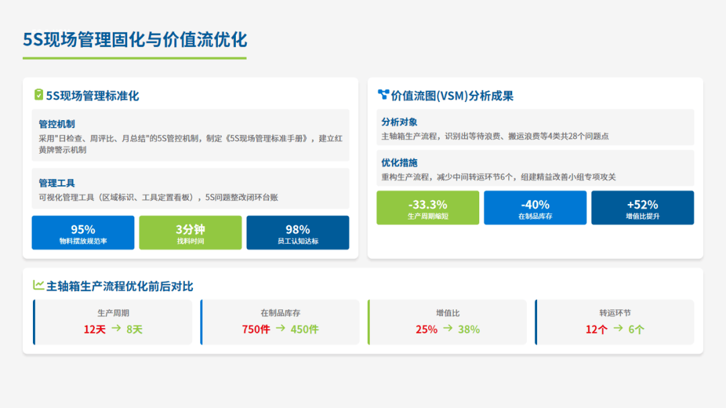Viewport: 726px width, 408px height.
Task: Select the blue 95% 物料摆放规范率 tile
Action: pos(83,233)
